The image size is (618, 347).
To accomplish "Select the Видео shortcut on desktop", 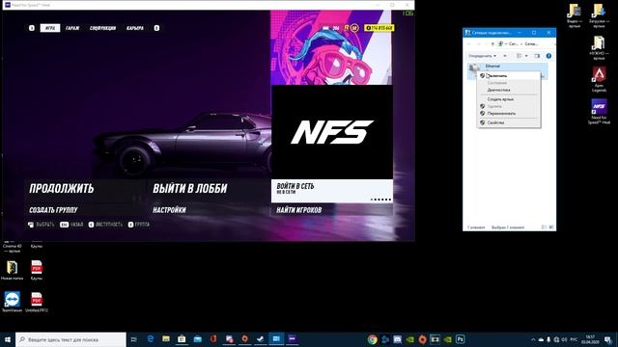I will click(x=575, y=15).
